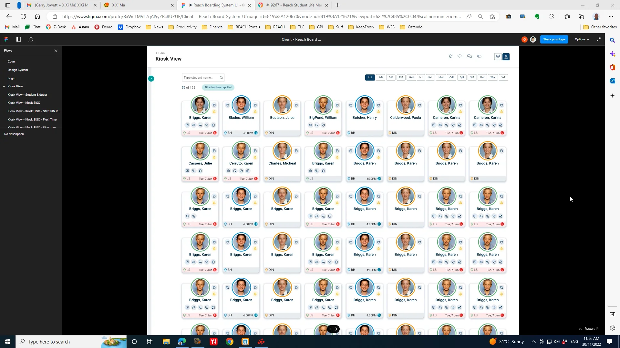Open the Options dropdown
Image resolution: width=620 pixels, height=348 pixels.
[581, 39]
